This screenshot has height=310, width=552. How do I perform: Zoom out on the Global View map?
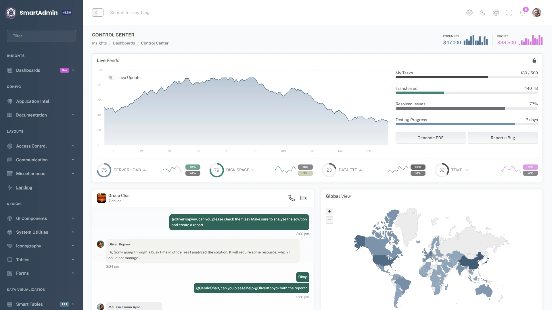pos(329,220)
